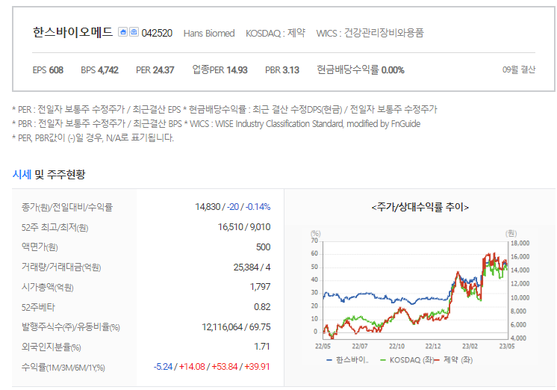Click the 23/05 x-axis label on chart
The width and height of the screenshot is (557, 390).
[x=506, y=346]
